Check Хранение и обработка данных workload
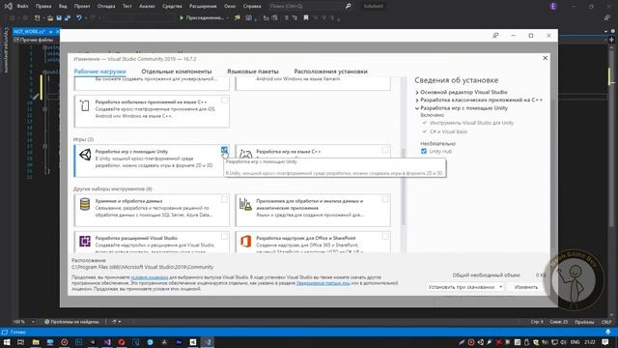The width and height of the screenshot is (618, 348). point(224,199)
